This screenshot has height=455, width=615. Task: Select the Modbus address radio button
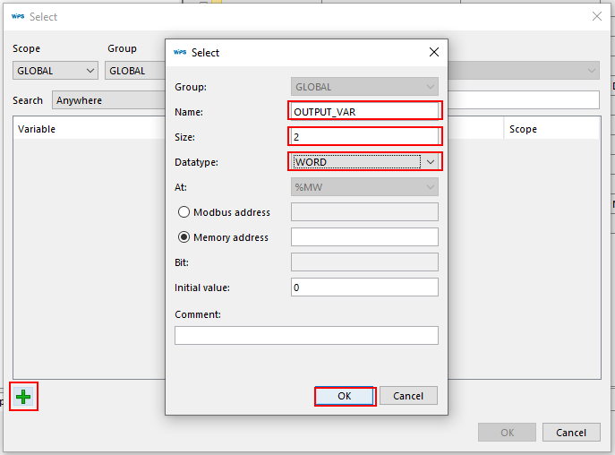point(184,212)
